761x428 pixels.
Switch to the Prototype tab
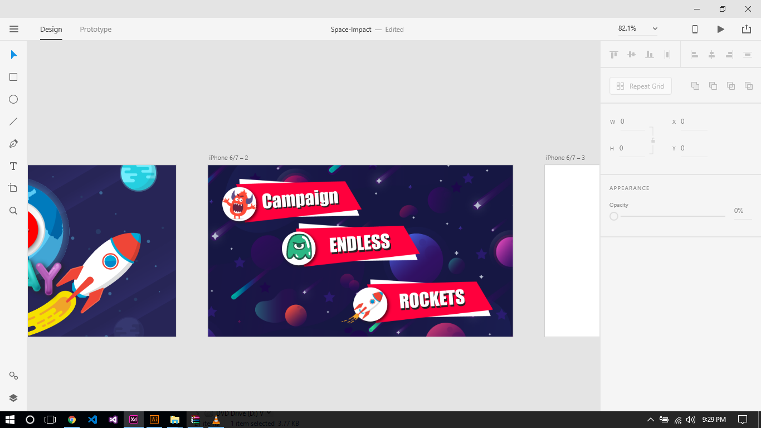[x=95, y=30]
